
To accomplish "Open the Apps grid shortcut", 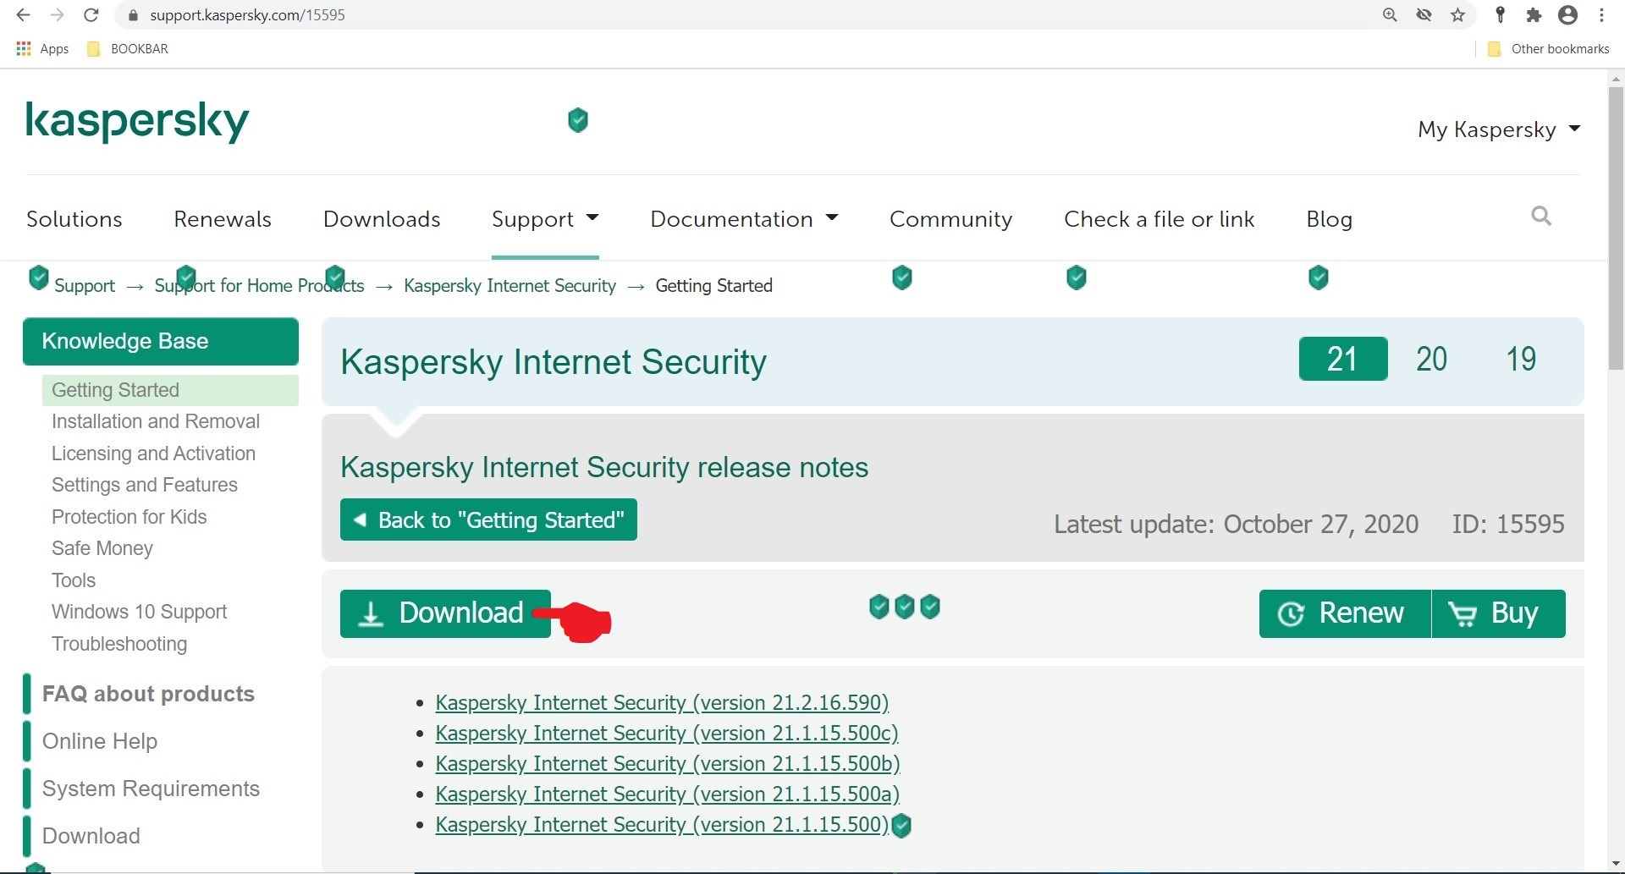I will click(42, 49).
